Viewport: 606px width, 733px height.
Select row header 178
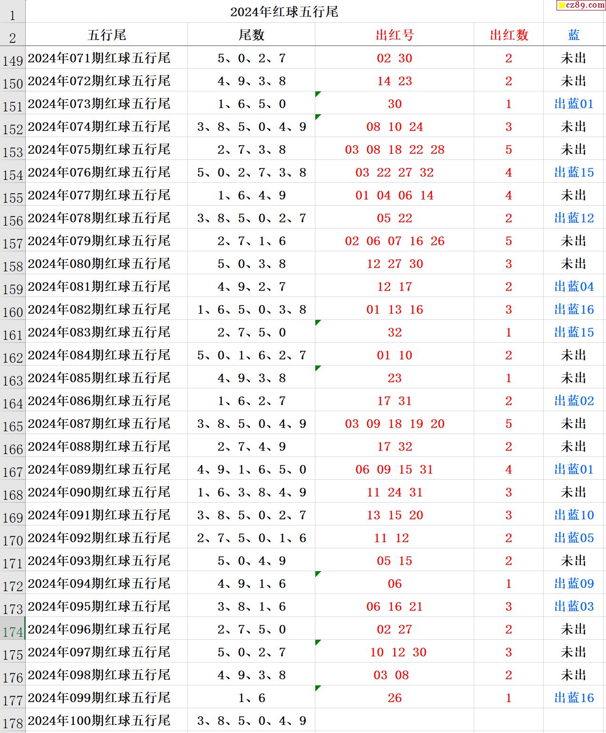pyautogui.click(x=12, y=720)
